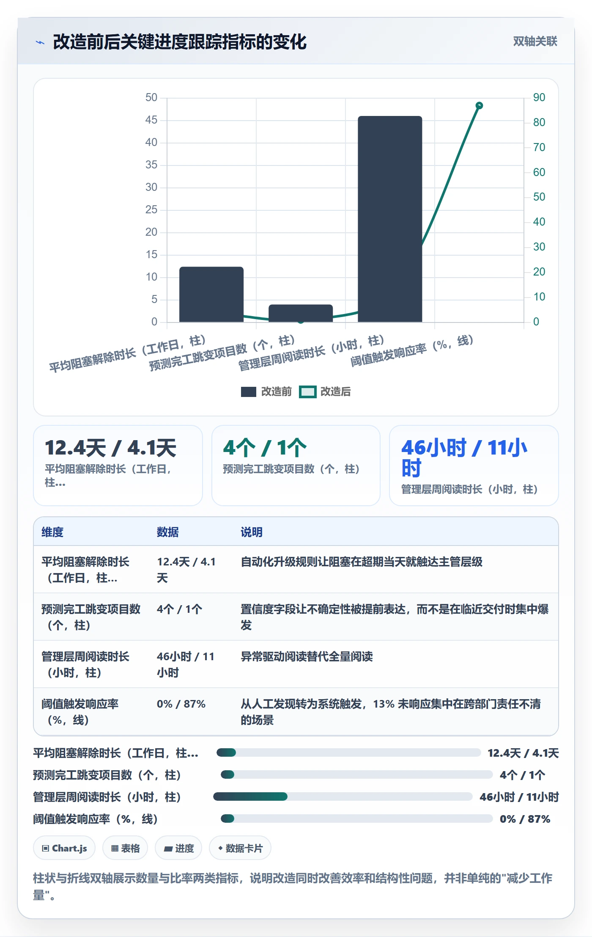The height and width of the screenshot is (937, 592).
Task: Toggle the 改造前 legend swatch
Action: click(248, 392)
